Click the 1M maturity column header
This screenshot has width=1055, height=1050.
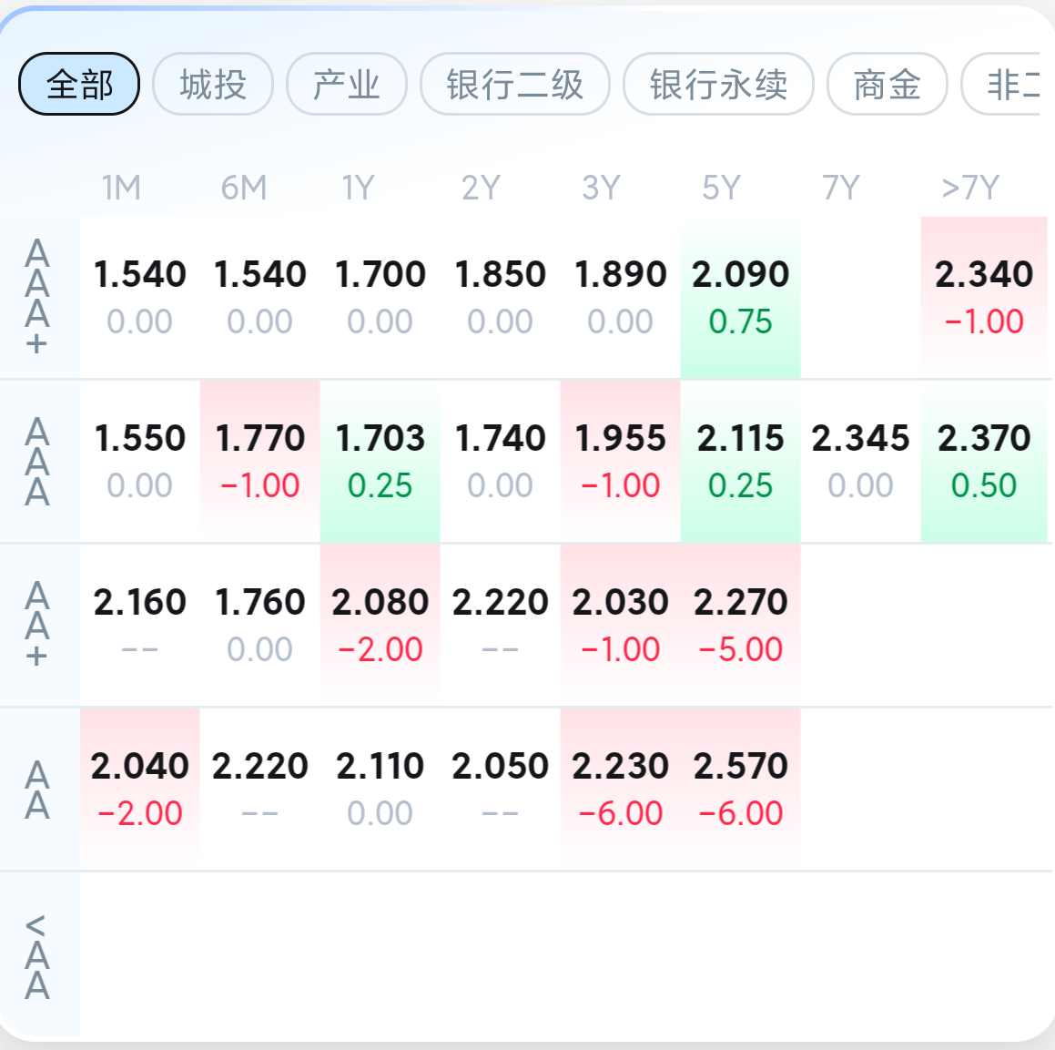pyautogui.click(x=121, y=189)
